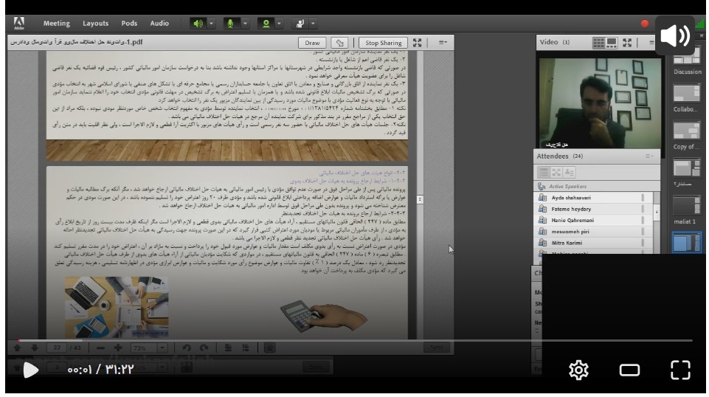Screen dimensions: 709x397
Task: Switch to breakout room view icon
Action: coord(556,172)
